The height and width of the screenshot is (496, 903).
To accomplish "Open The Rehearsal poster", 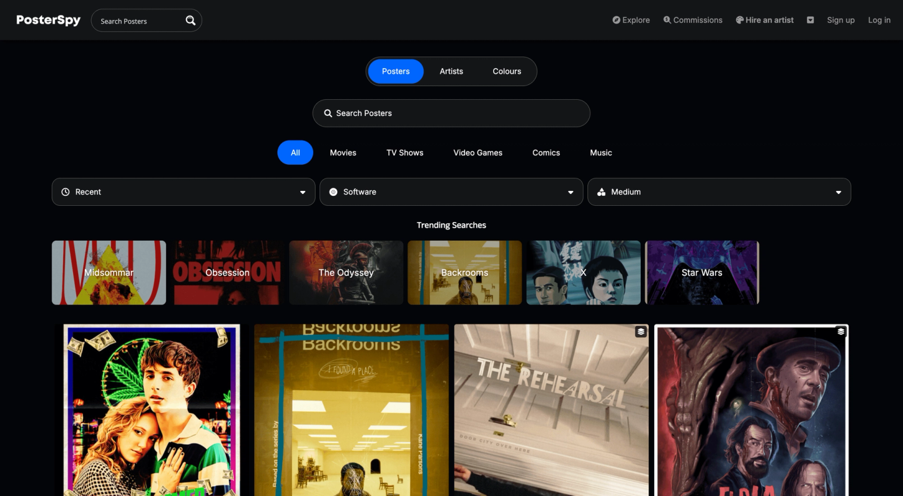I will click(x=551, y=410).
